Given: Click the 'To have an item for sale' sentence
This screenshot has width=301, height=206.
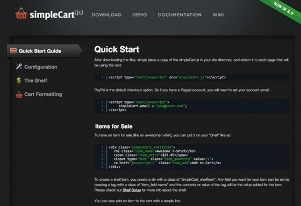Looking at the screenshot, I should coord(162,135).
